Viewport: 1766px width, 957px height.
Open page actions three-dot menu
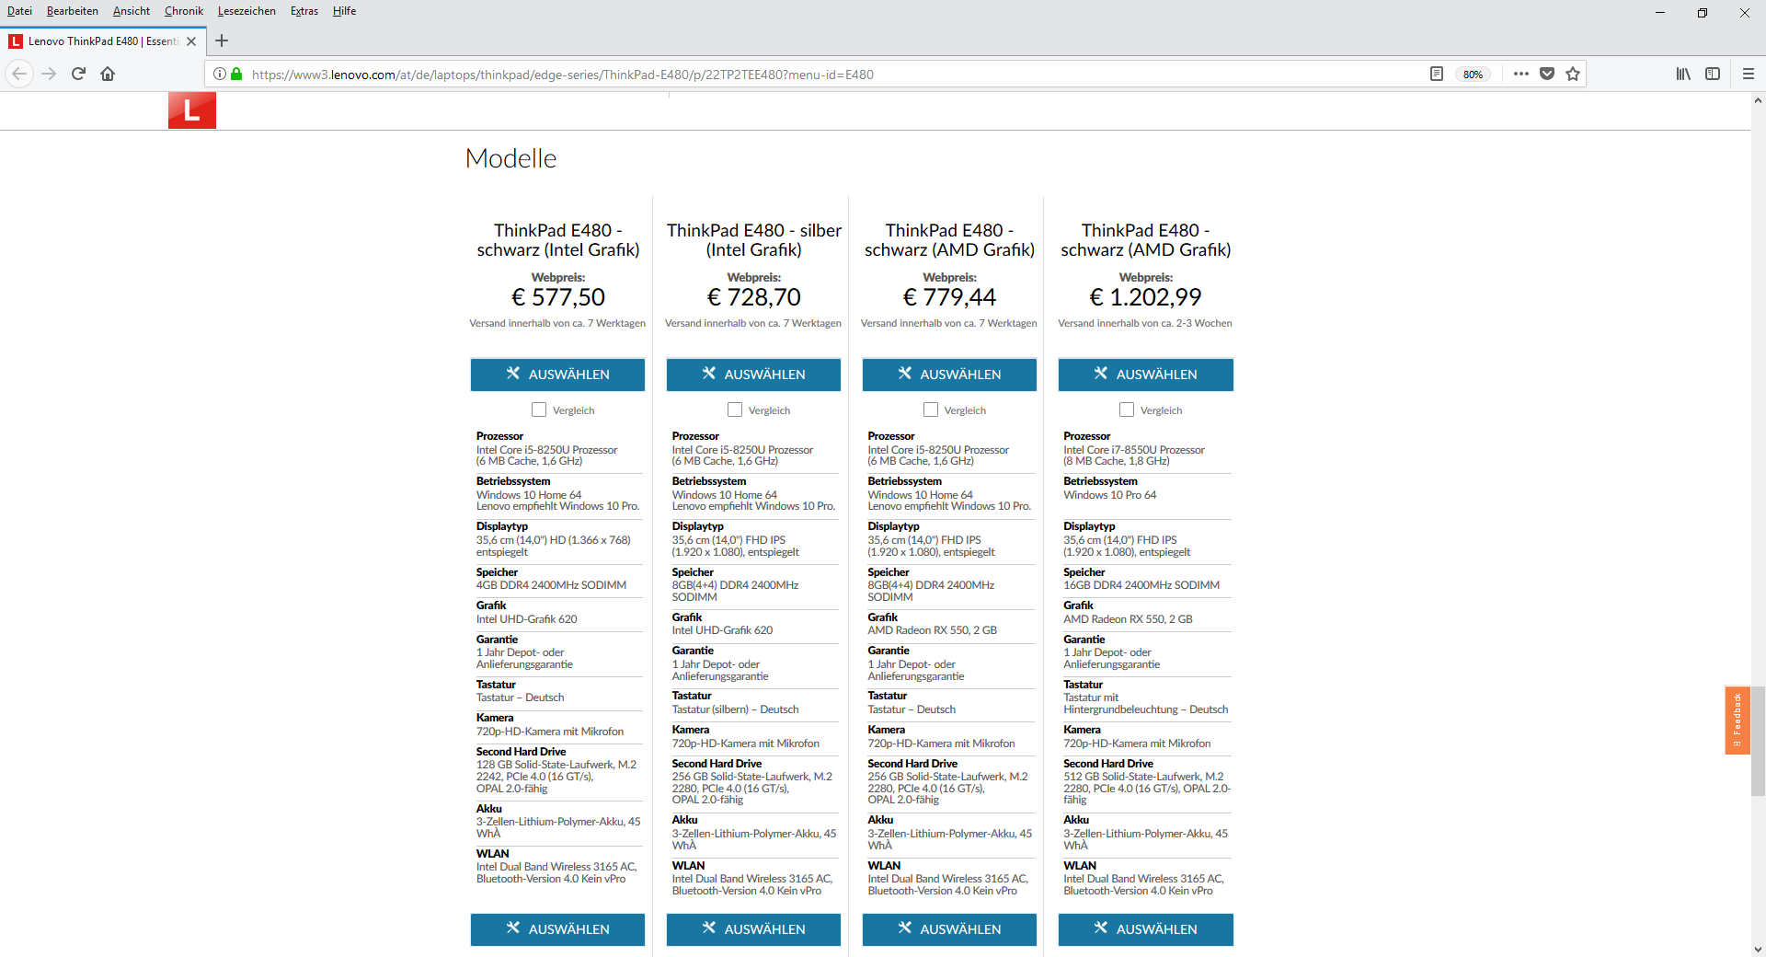pos(1521,74)
